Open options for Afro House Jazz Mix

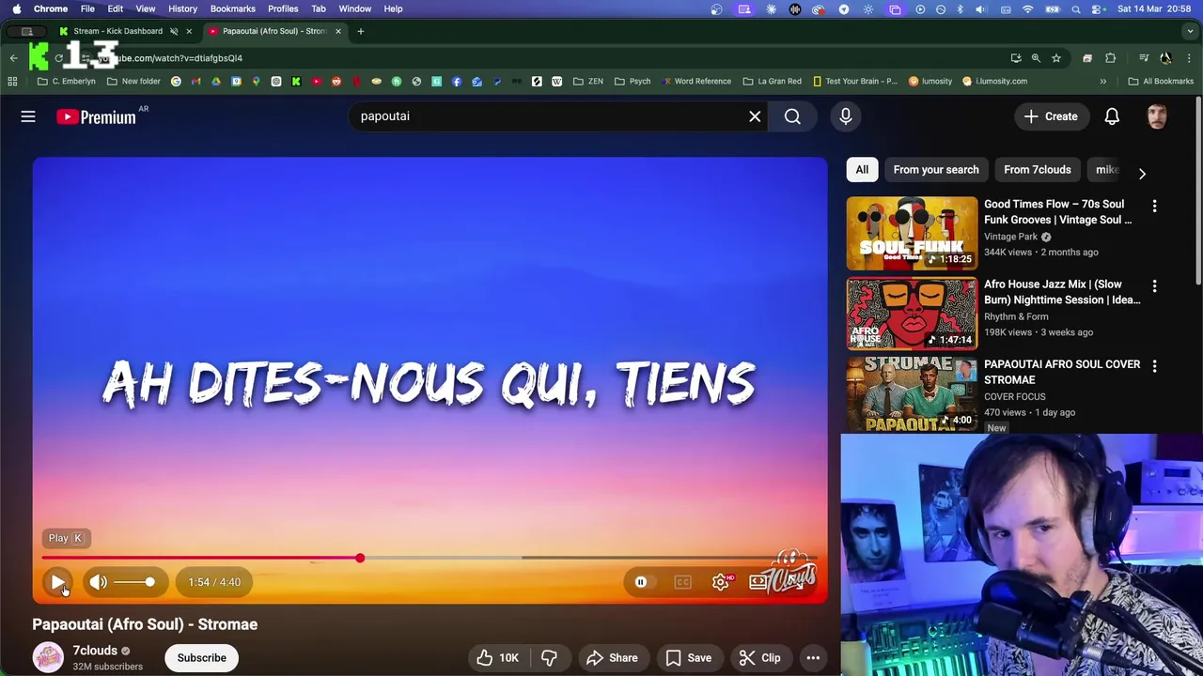[1154, 285]
